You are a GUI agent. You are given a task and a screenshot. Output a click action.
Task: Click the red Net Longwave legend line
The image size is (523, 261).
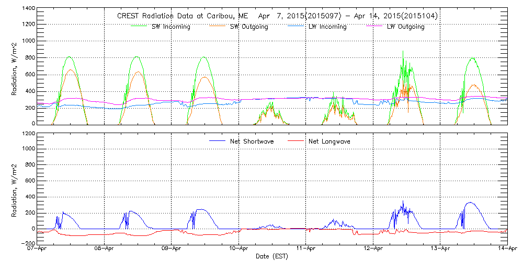click(x=297, y=140)
